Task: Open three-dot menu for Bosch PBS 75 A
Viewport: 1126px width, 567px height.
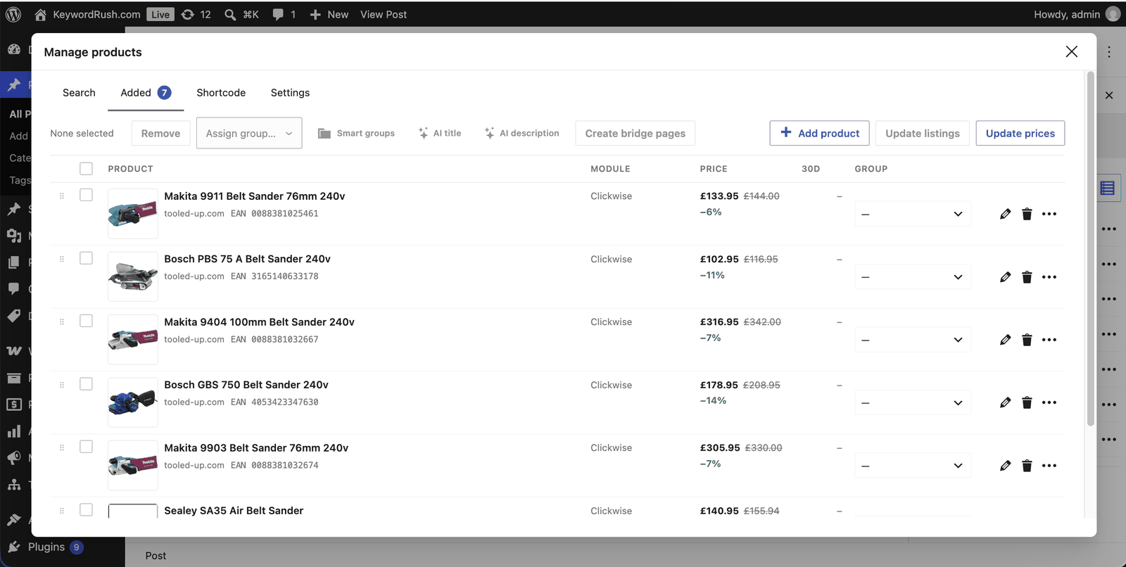Action: (1049, 277)
